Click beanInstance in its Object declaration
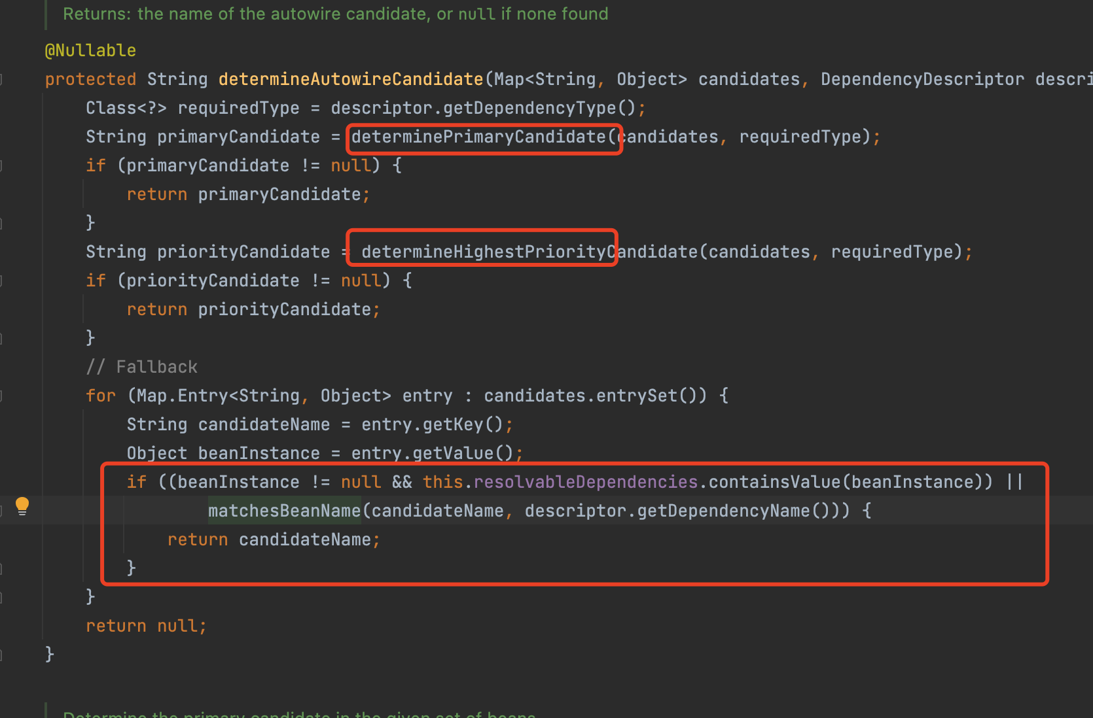Viewport: 1093px width, 718px height. [259, 453]
